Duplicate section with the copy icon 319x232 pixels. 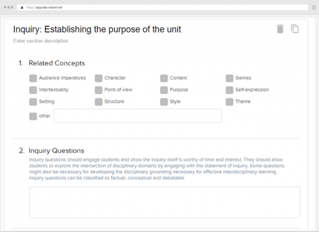[x=295, y=29]
